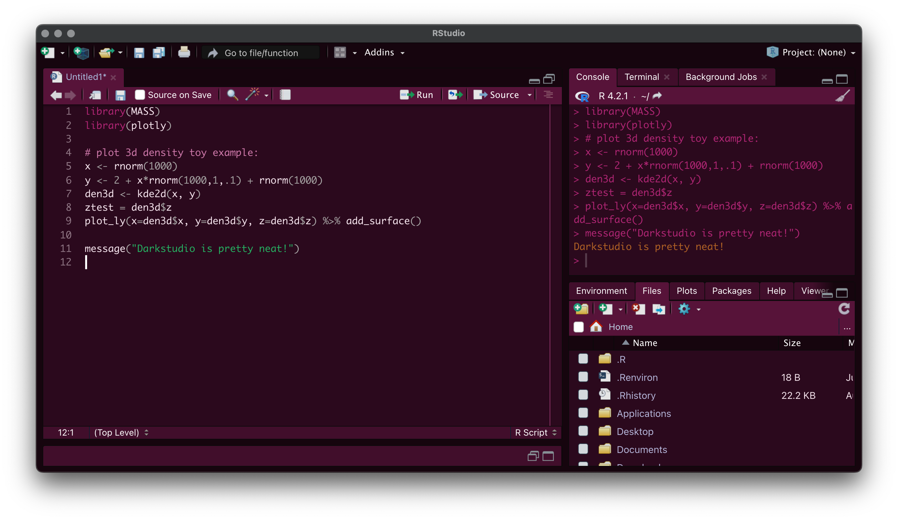Open the More gear menu in Files
Screen dimensions: 898x520
click(x=684, y=309)
